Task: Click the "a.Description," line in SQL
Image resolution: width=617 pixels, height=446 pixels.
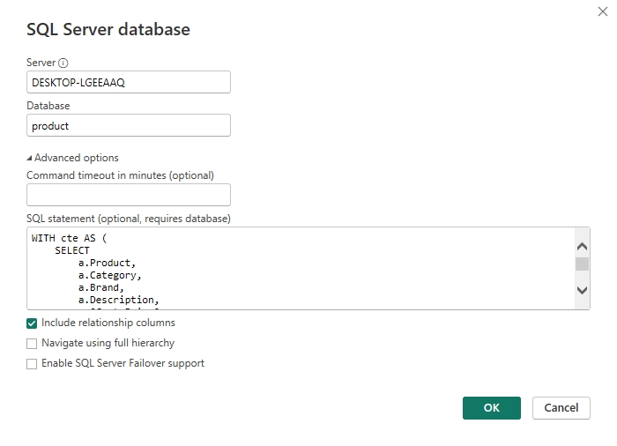Action: pyautogui.click(x=118, y=300)
